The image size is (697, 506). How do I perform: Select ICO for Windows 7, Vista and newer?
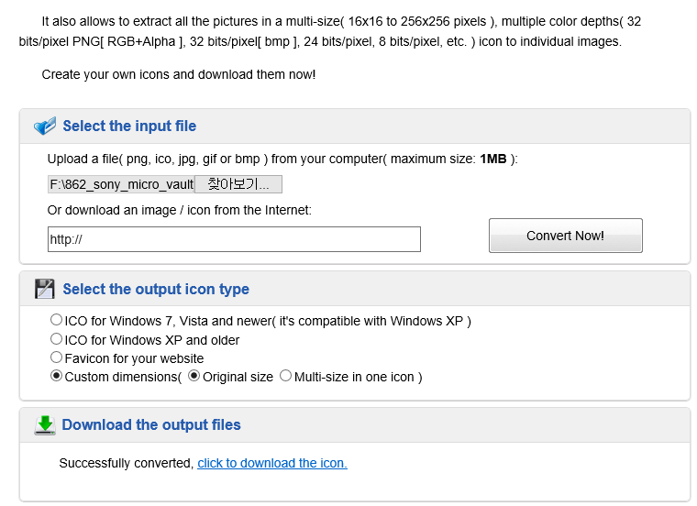[x=56, y=319]
